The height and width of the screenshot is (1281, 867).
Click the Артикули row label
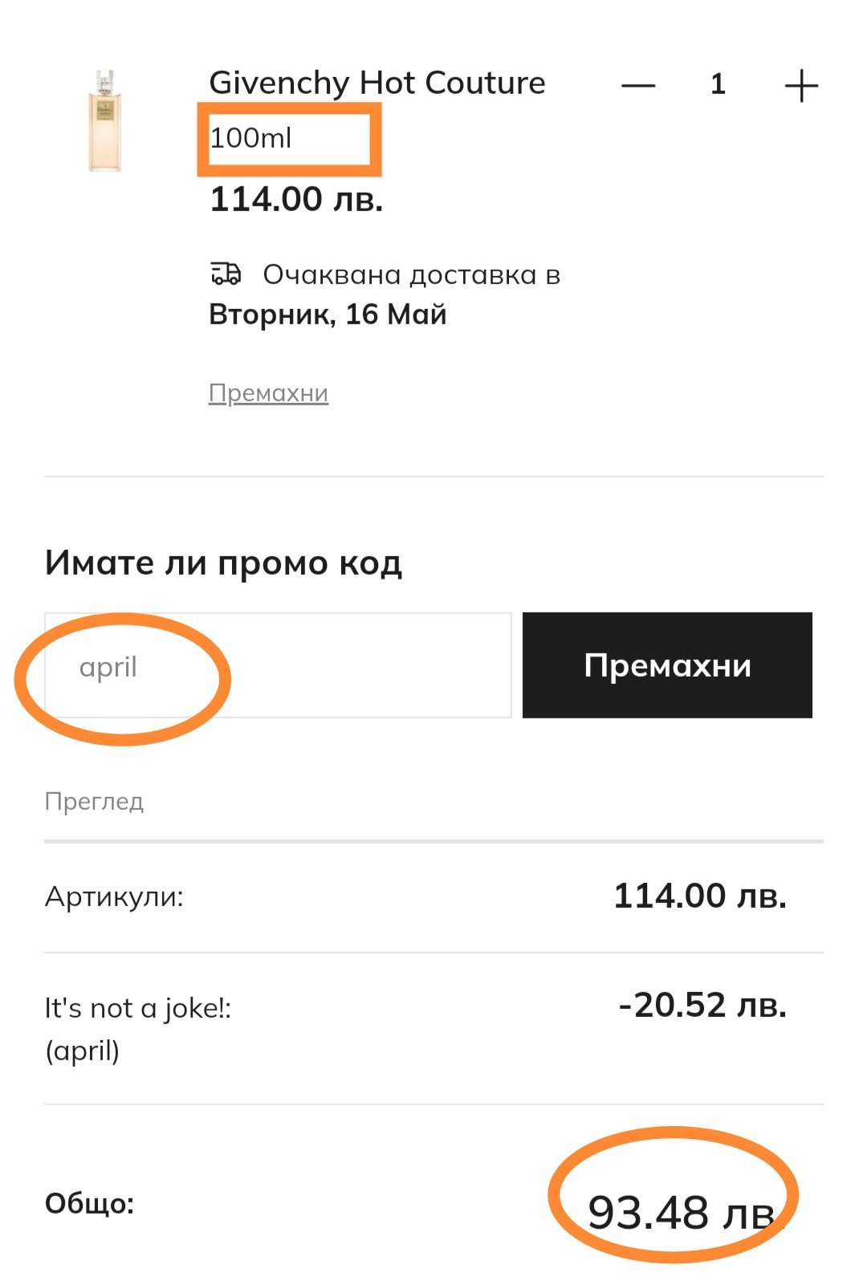[114, 896]
